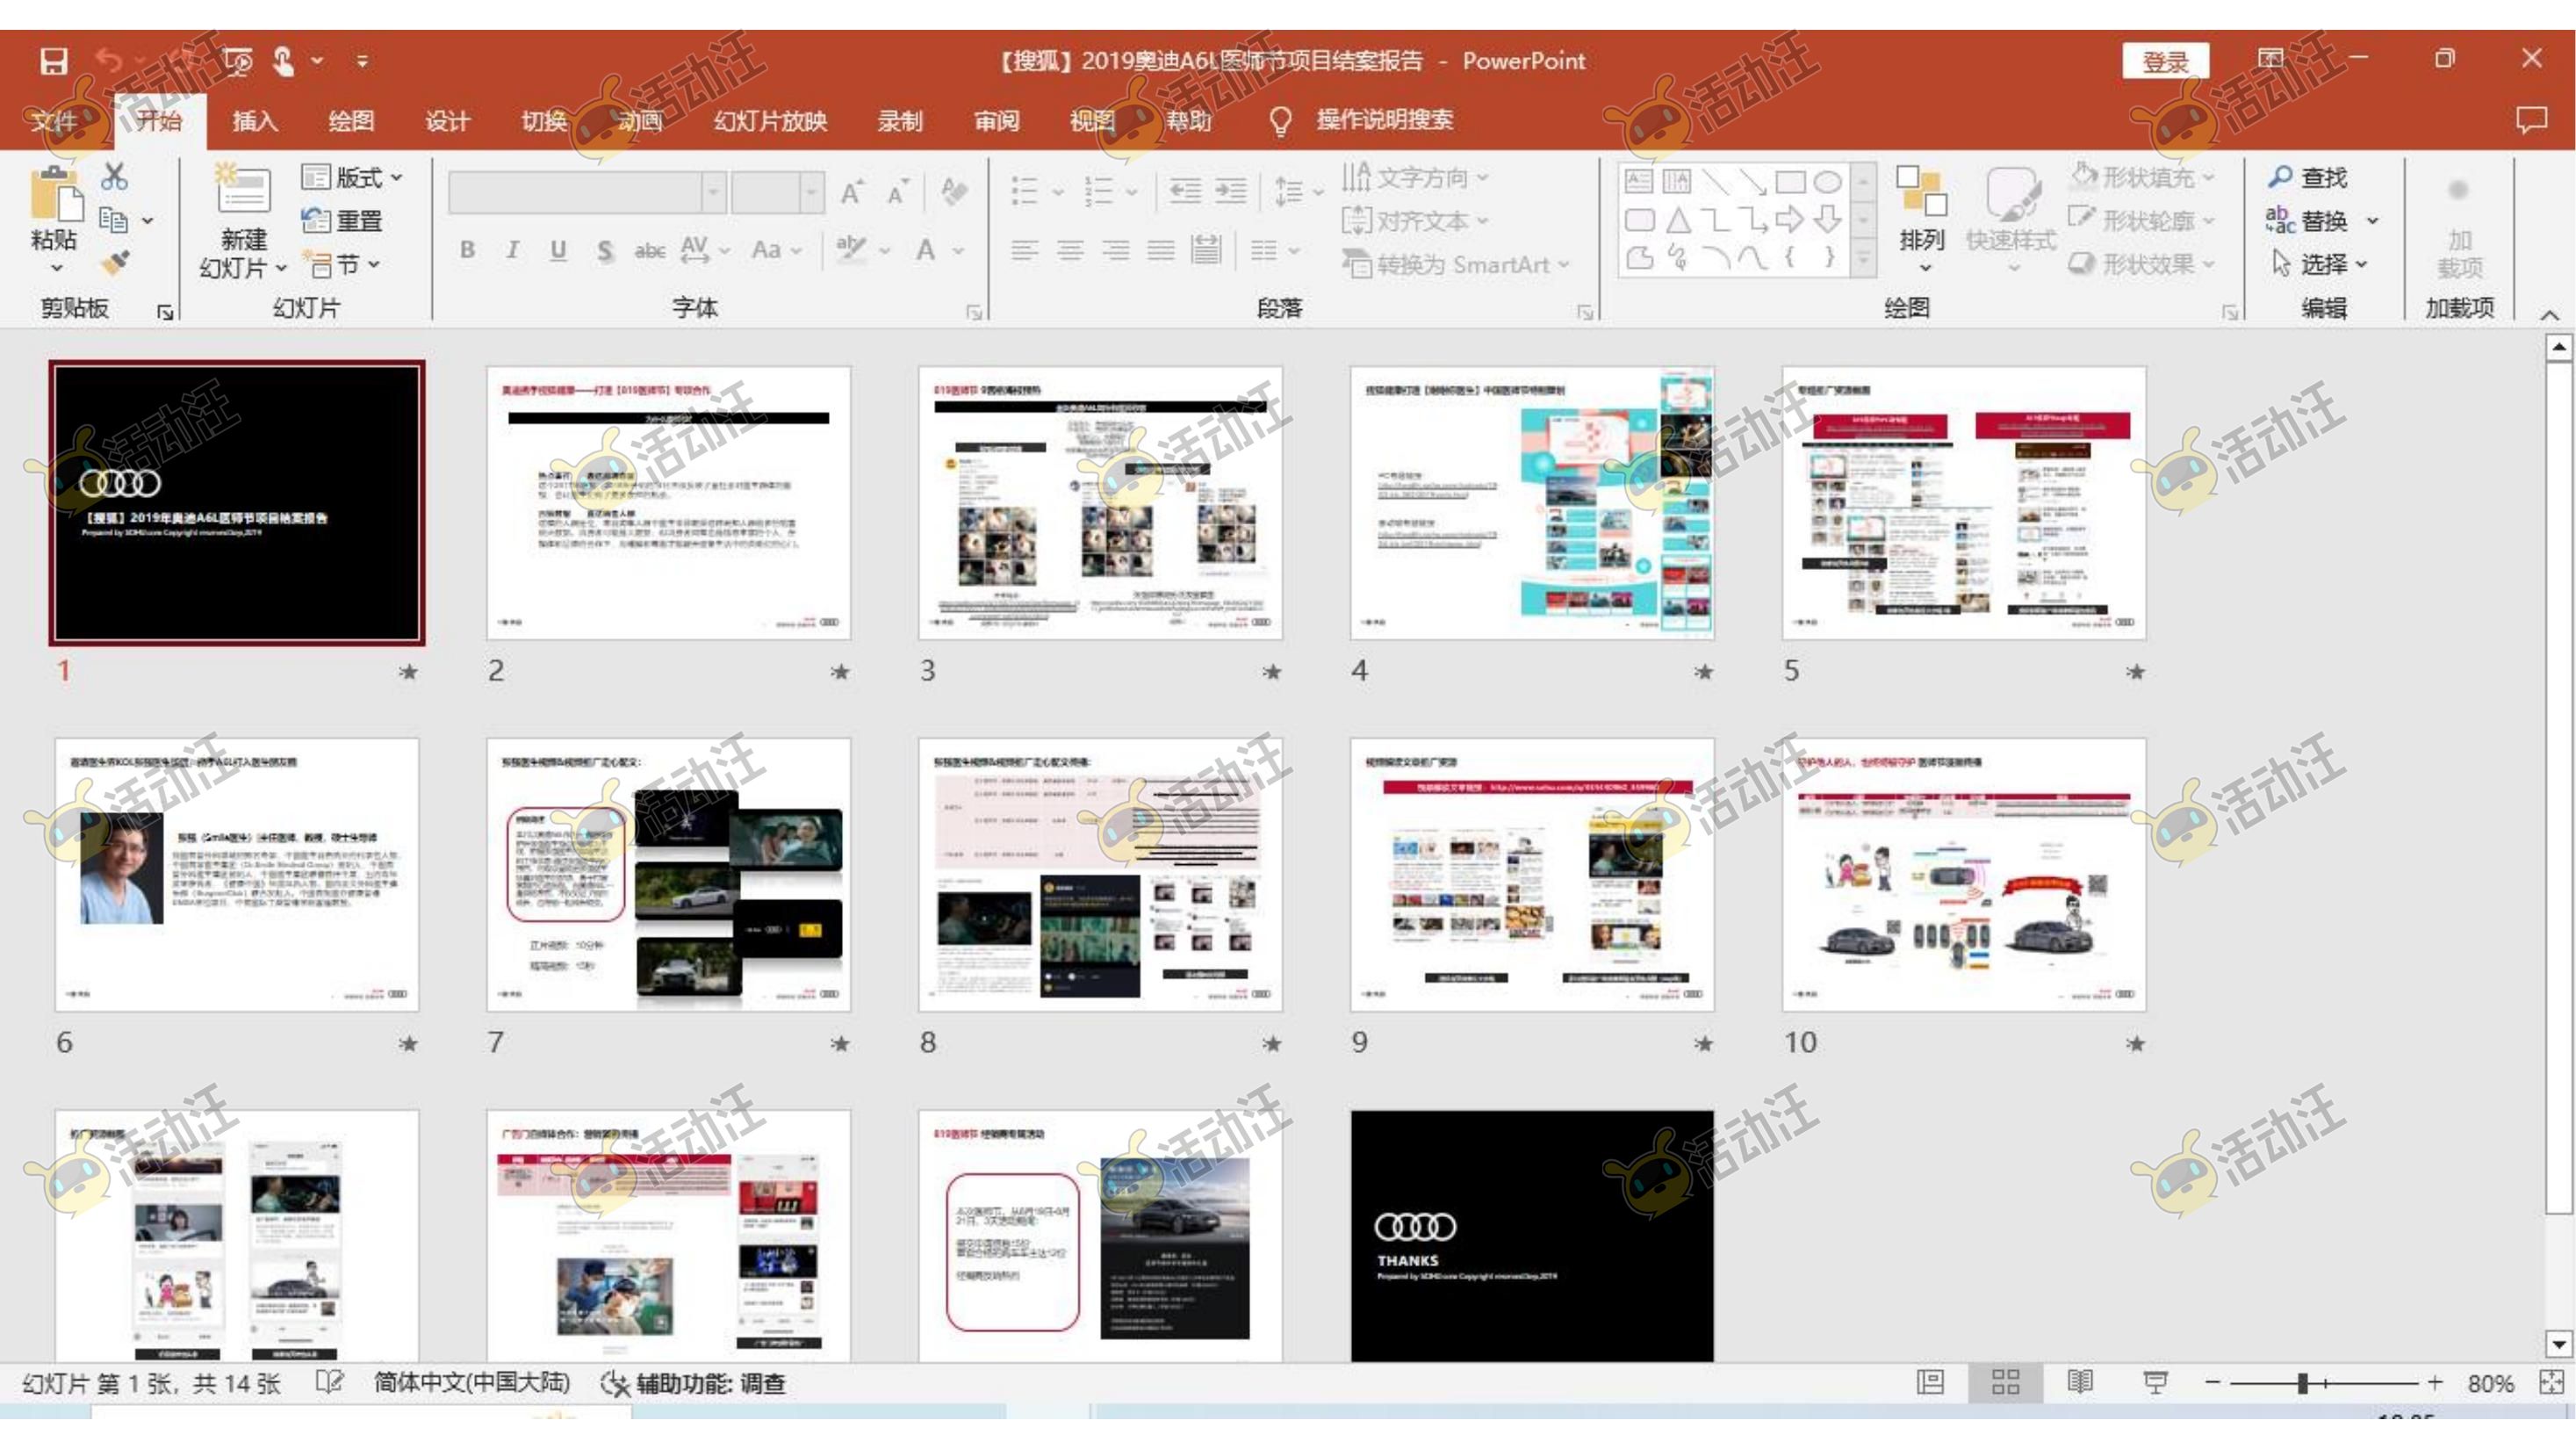Switch to Reading view in status bar
Image resolution: width=2576 pixels, height=1449 pixels.
(2080, 1382)
